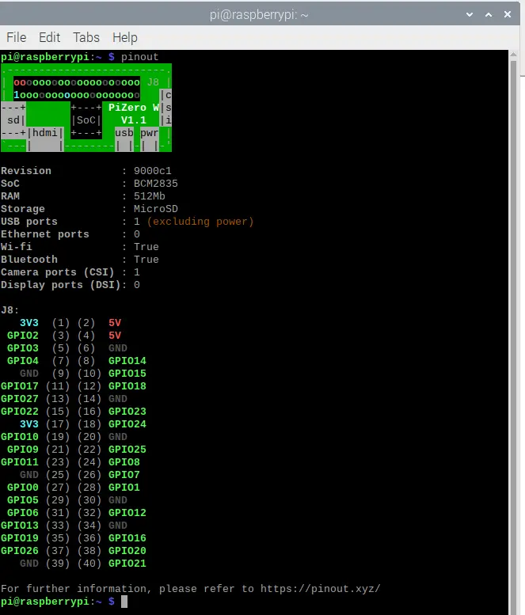Click the Revision value 9000c1
Image resolution: width=525 pixels, height=615 pixels.
[x=152, y=171]
